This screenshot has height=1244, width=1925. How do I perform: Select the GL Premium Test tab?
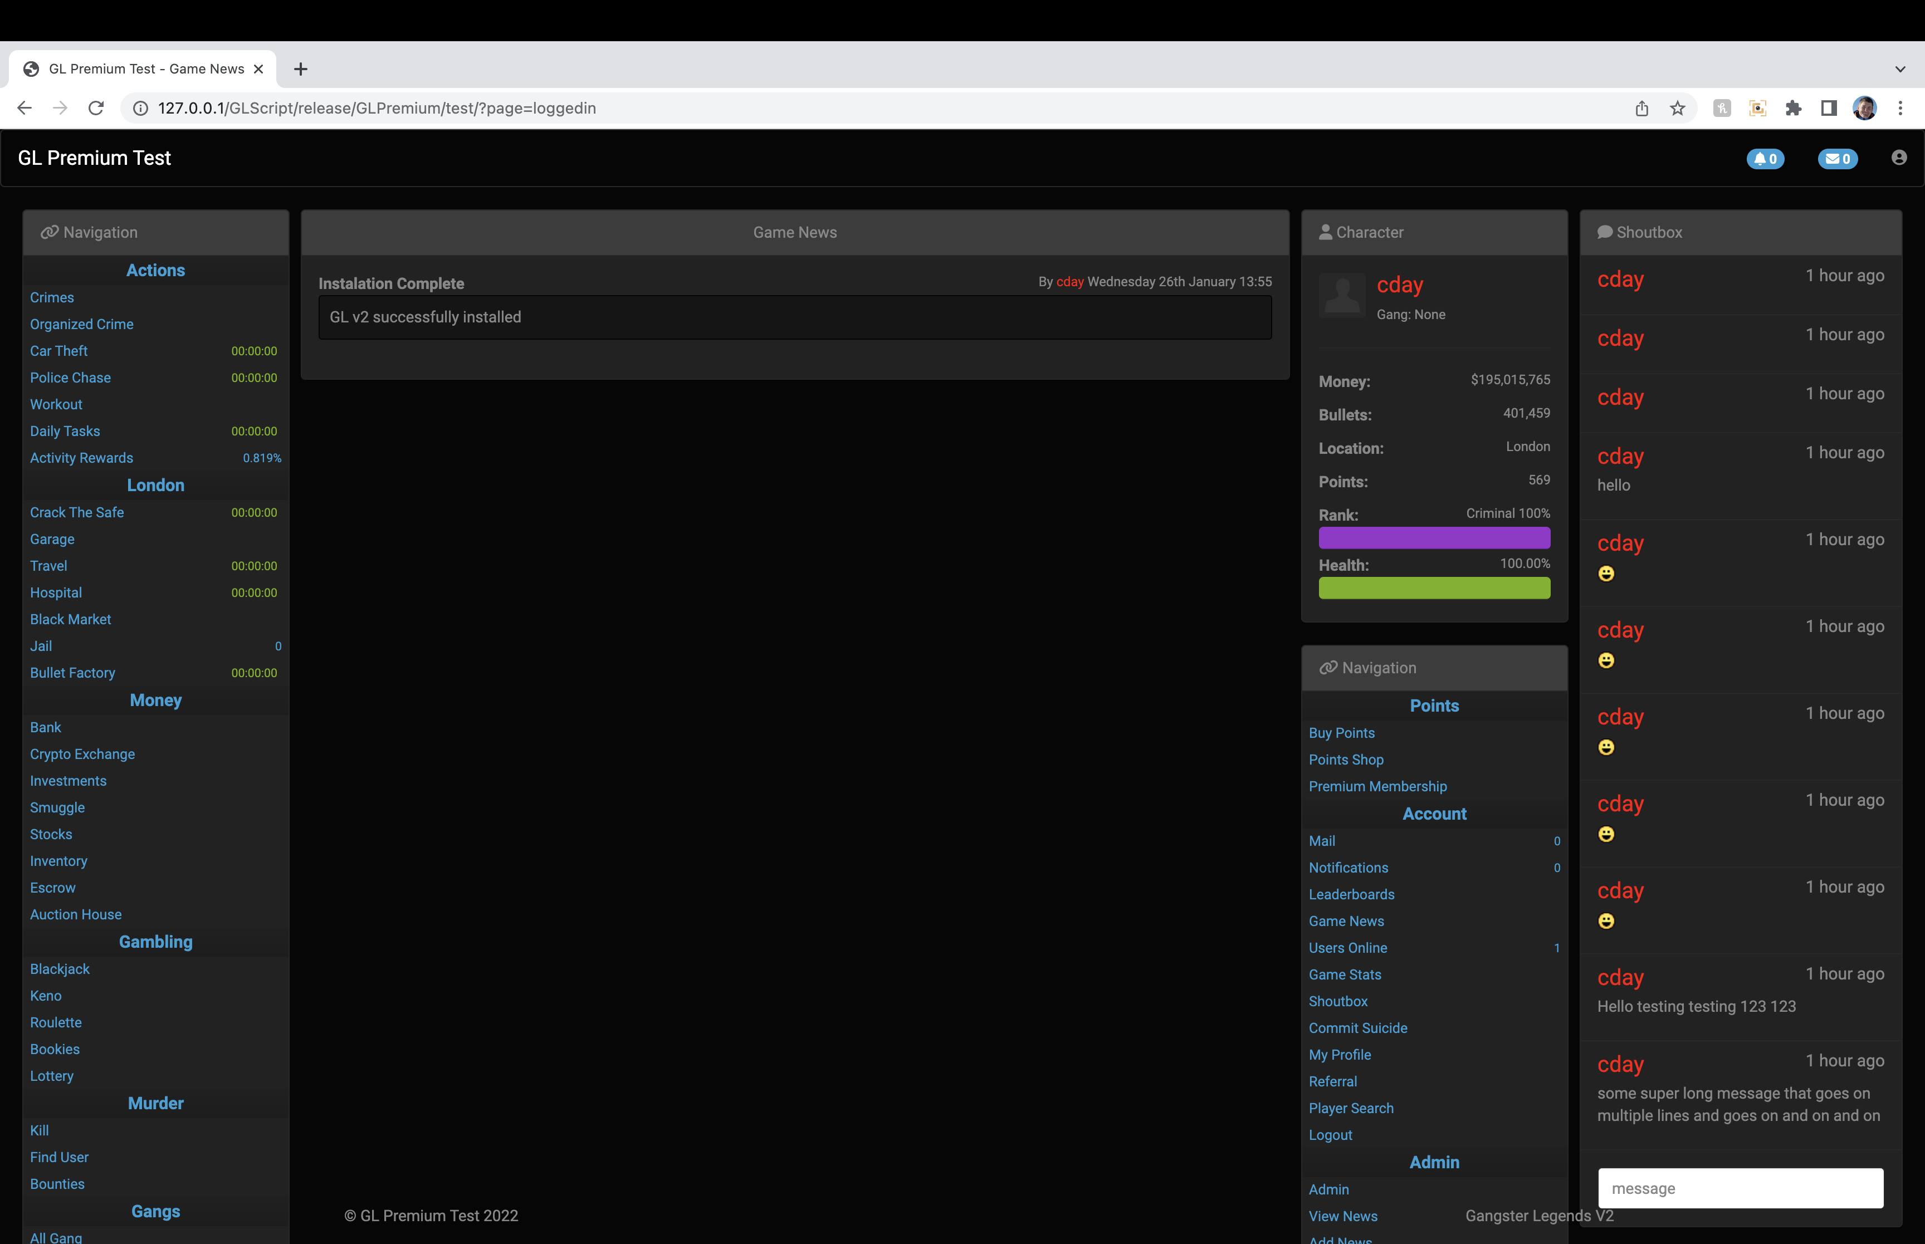coord(145,70)
